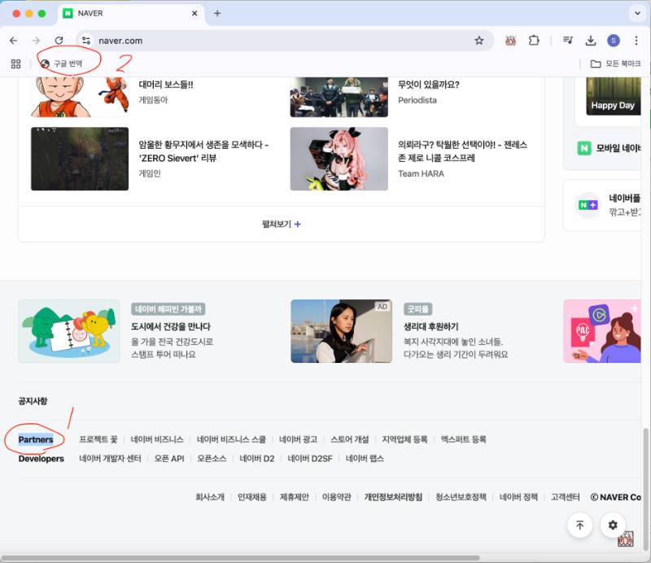
Task: Click the site information icon in address bar
Action: tap(86, 41)
